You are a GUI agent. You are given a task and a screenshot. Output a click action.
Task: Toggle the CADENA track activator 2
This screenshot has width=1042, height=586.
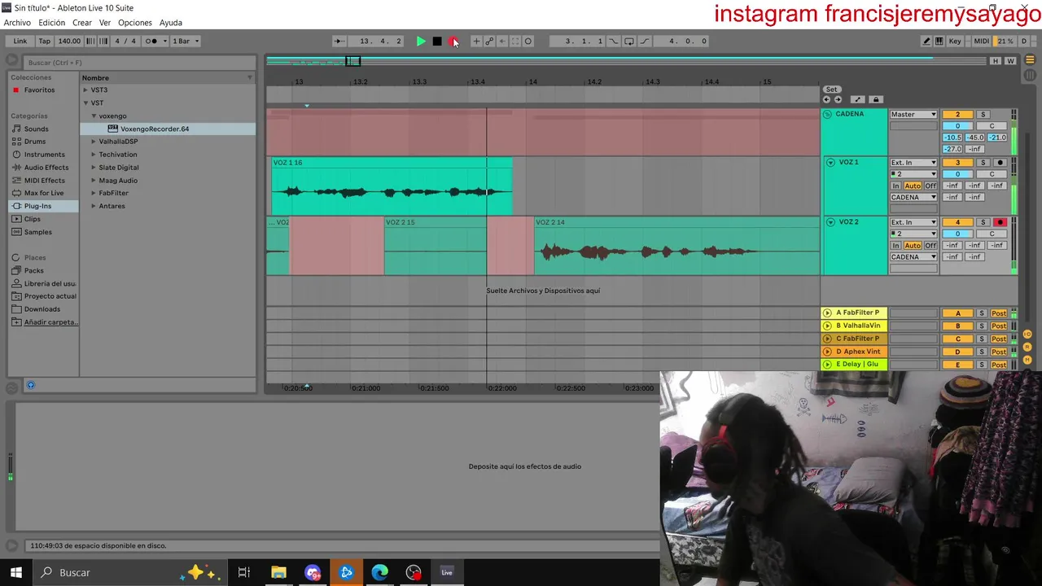pos(957,115)
